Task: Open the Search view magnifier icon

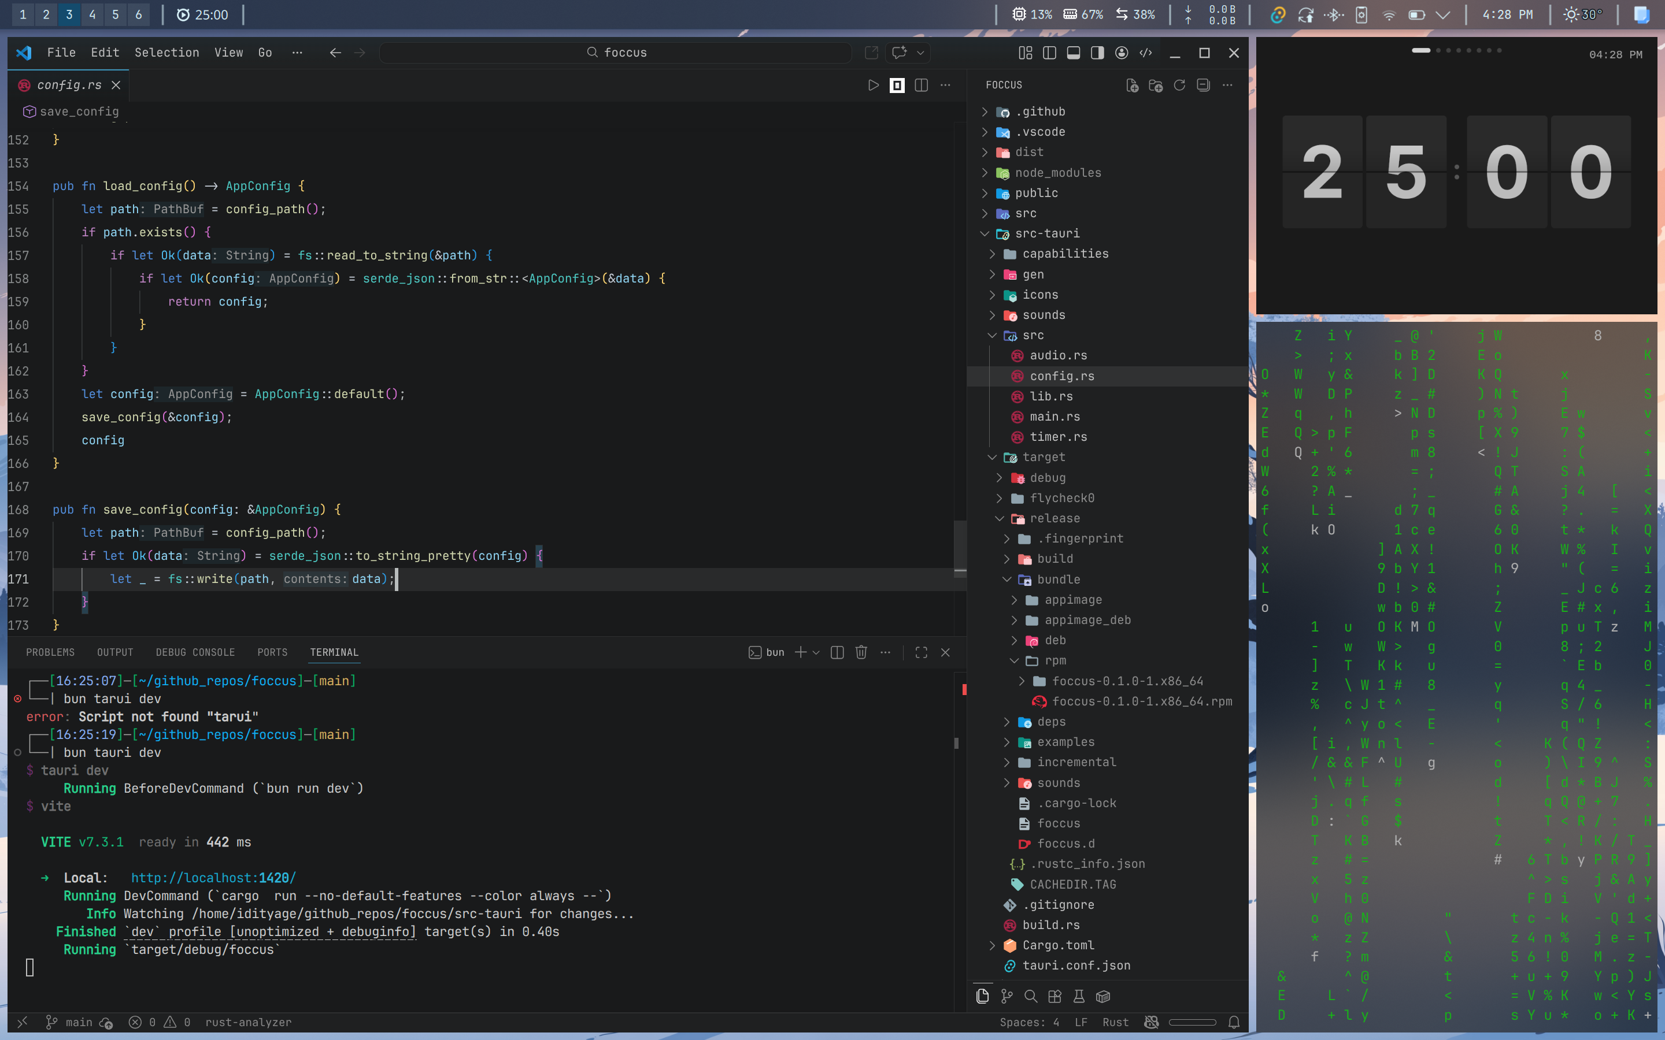Action: [x=1031, y=996]
